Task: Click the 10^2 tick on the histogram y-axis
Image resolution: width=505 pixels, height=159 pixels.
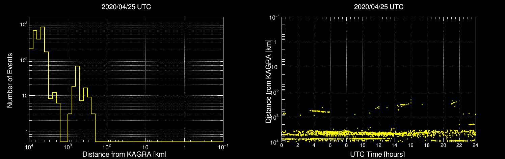Action: pos(23,60)
